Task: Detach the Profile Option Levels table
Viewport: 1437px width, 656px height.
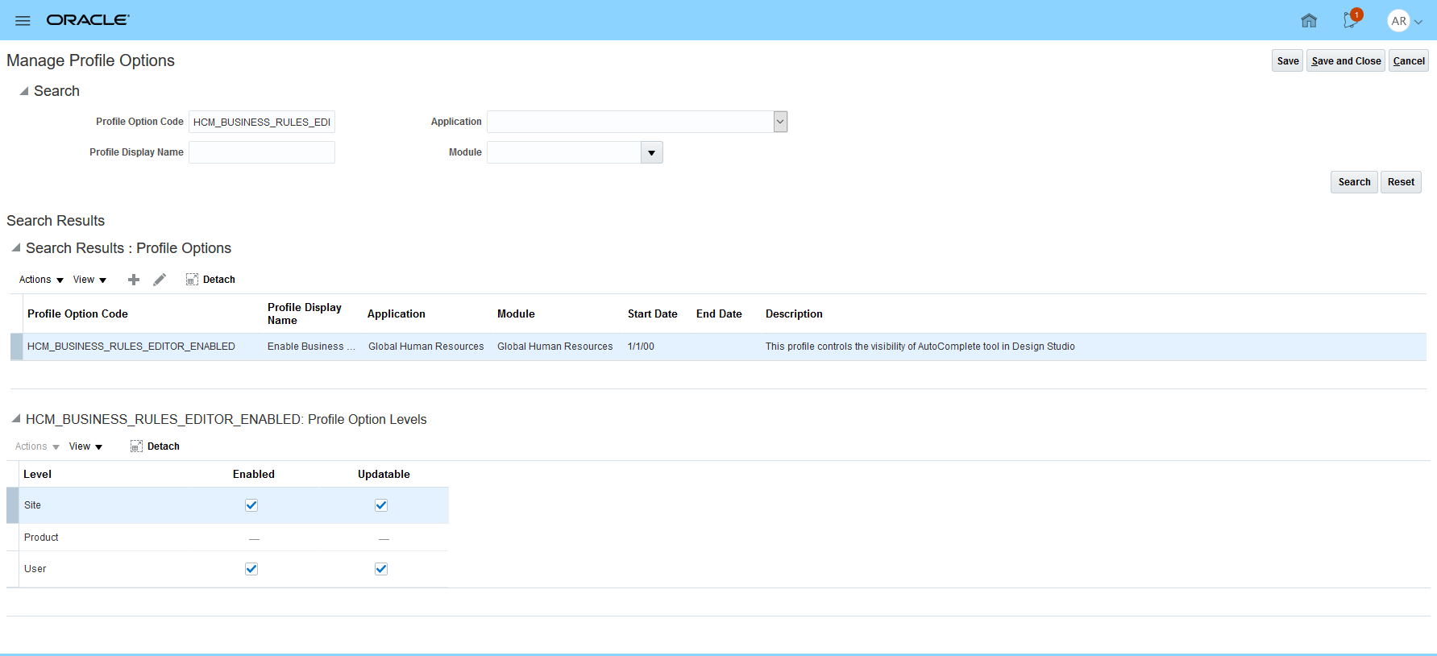Action: click(x=155, y=446)
